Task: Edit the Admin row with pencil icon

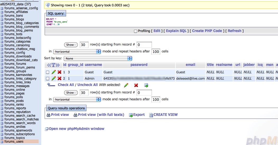Action: (x=54, y=78)
